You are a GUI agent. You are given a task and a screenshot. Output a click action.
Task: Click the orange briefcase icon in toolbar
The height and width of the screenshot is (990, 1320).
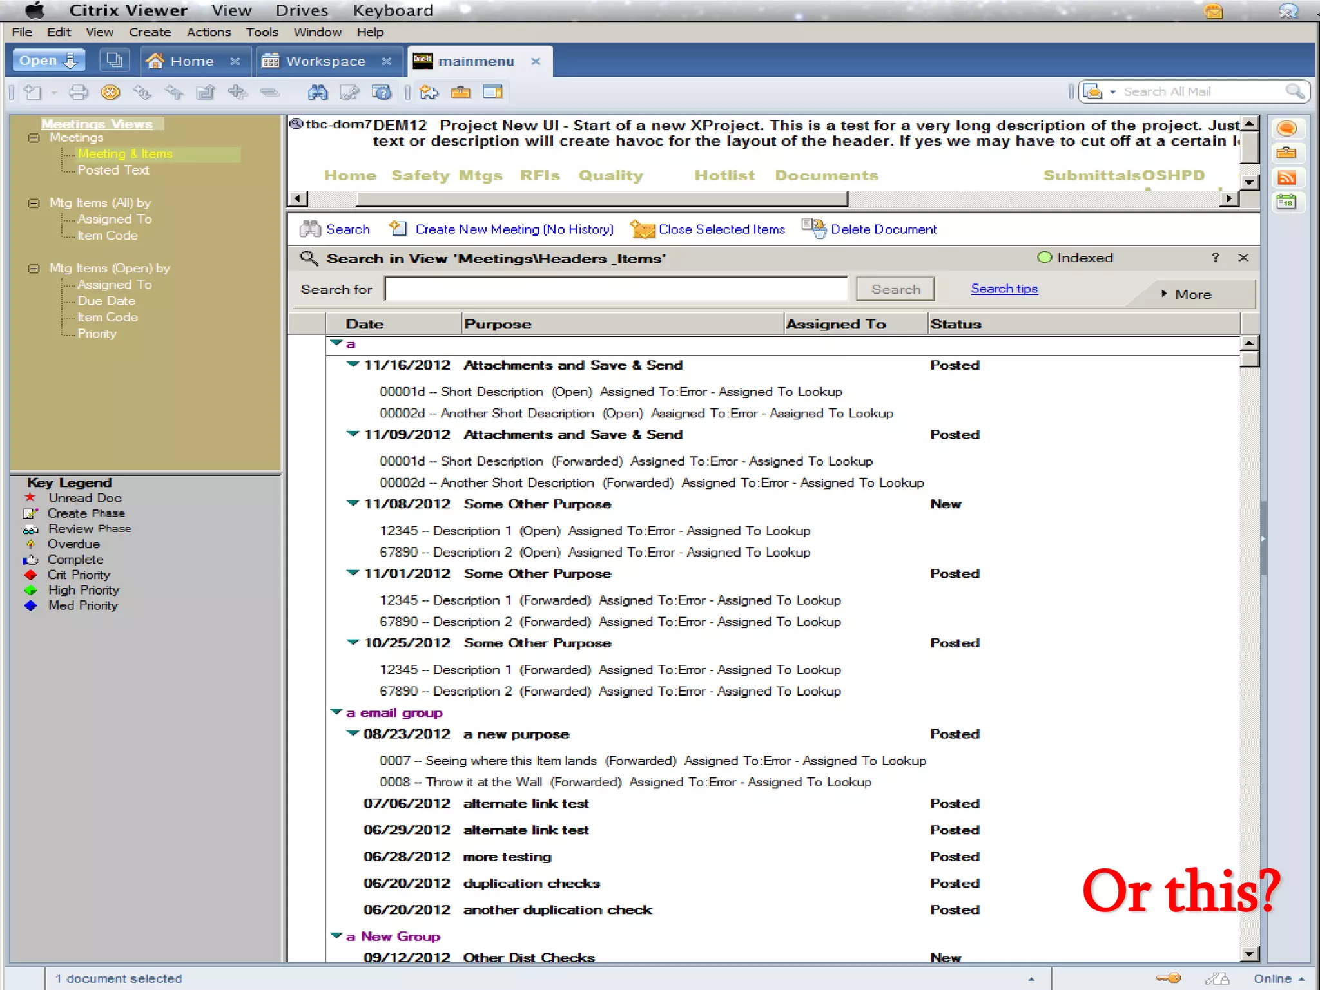[x=460, y=92]
